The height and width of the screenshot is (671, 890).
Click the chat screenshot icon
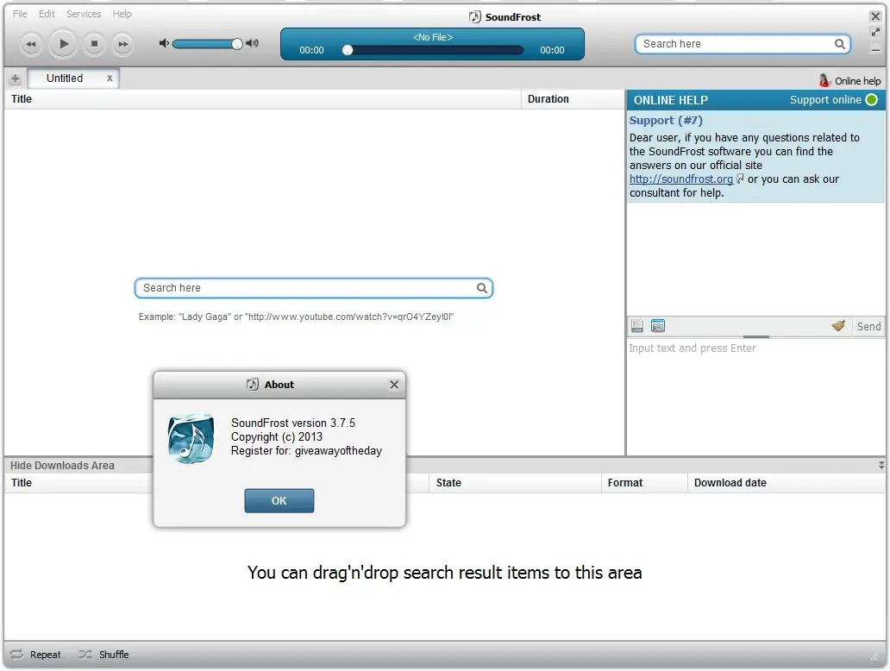pyautogui.click(x=658, y=326)
